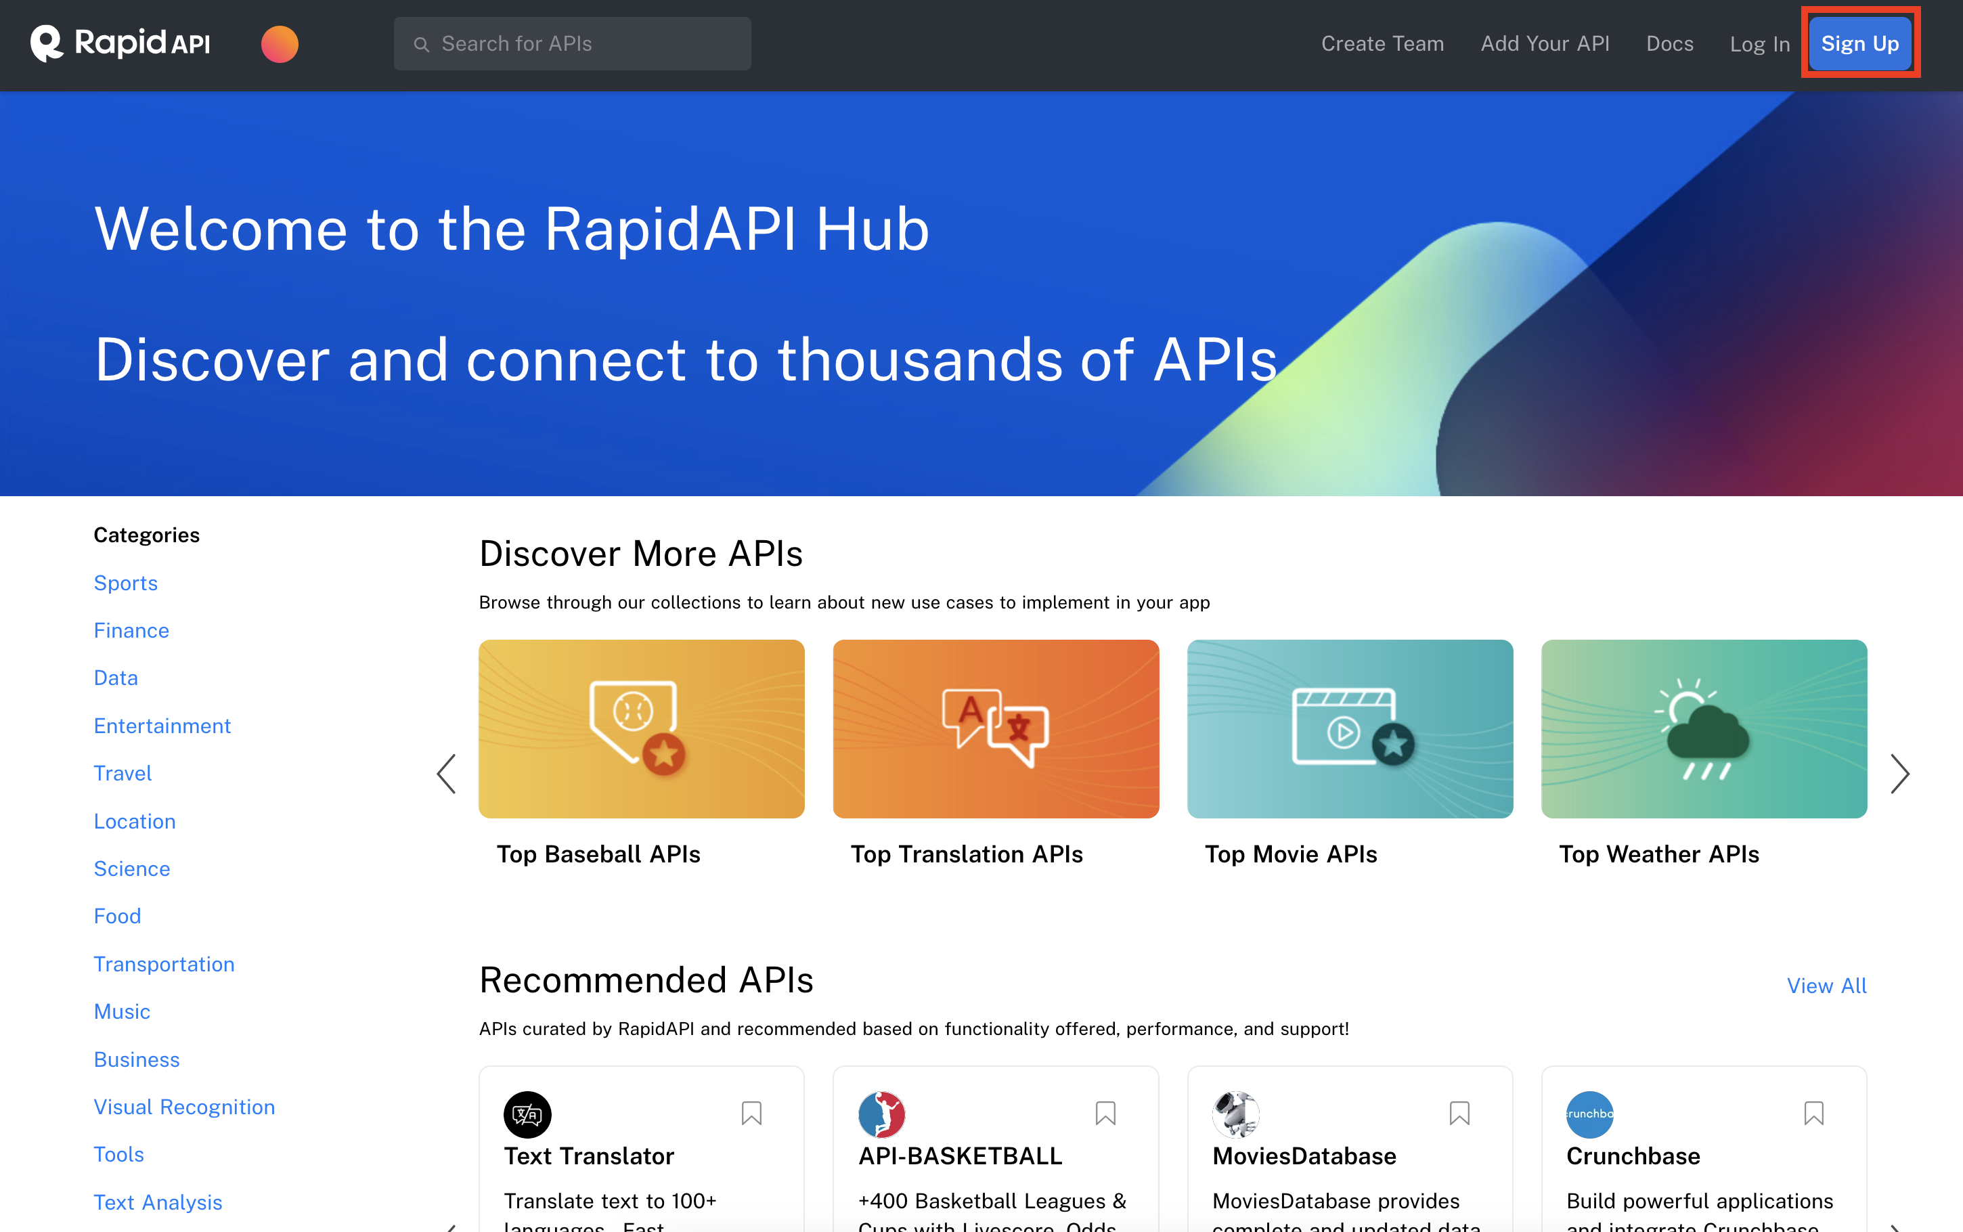Go to next collections with right chevron
The height and width of the screenshot is (1232, 1963).
tap(1899, 773)
